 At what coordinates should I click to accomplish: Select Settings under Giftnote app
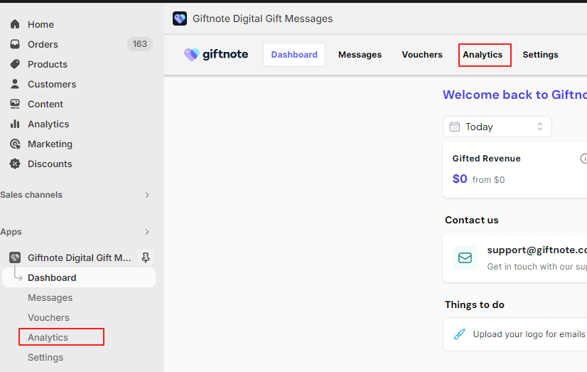(45, 357)
